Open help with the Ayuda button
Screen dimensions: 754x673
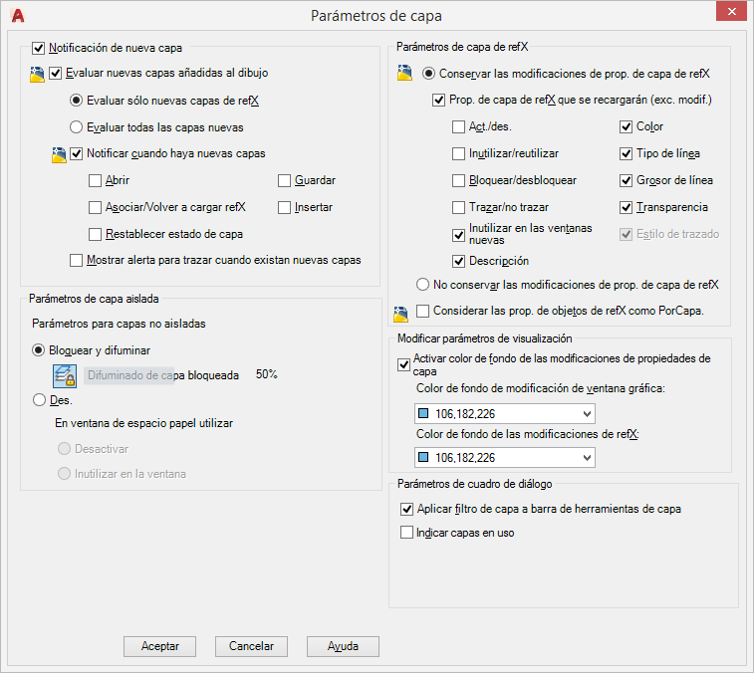pos(343,646)
